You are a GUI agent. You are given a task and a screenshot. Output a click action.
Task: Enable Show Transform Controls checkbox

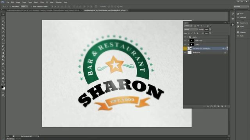[31, 7]
